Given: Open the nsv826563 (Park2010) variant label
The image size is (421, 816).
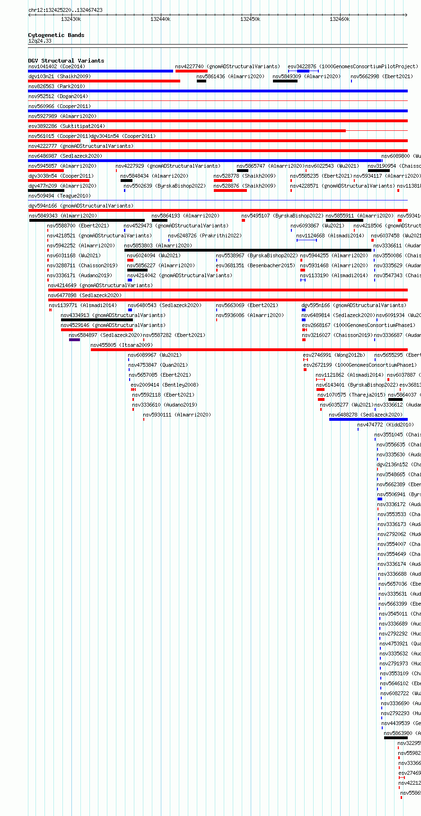Looking at the screenshot, I should (x=57, y=86).
